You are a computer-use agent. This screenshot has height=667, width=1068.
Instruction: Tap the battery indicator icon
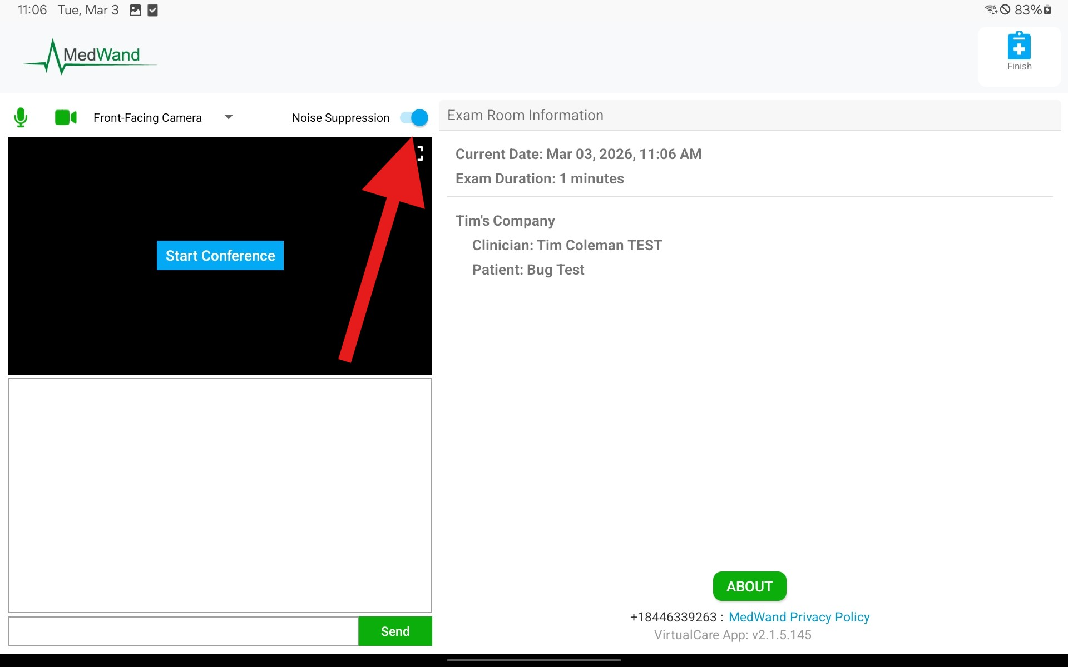[x=1047, y=10]
